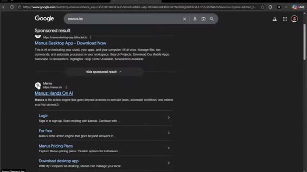The height and width of the screenshot is (172, 307).
Task: Click the 'Sponsored result' heading
Action: tap(52, 31)
